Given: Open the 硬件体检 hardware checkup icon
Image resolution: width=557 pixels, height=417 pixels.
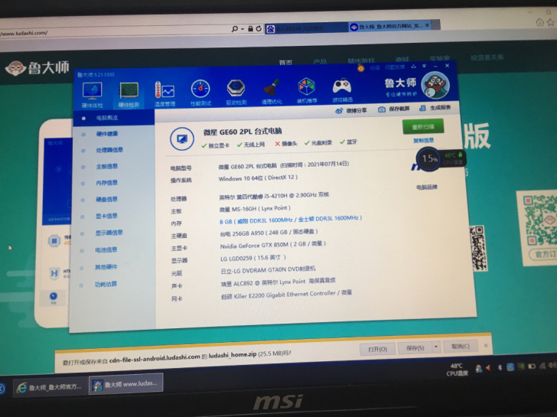Looking at the screenshot, I should (93, 94).
